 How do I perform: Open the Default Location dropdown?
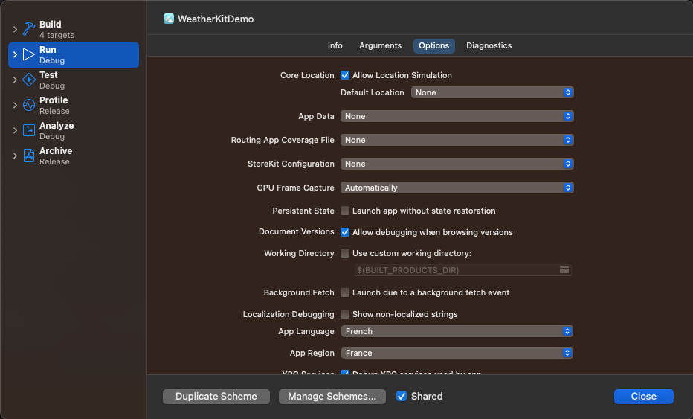(x=492, y=92)
